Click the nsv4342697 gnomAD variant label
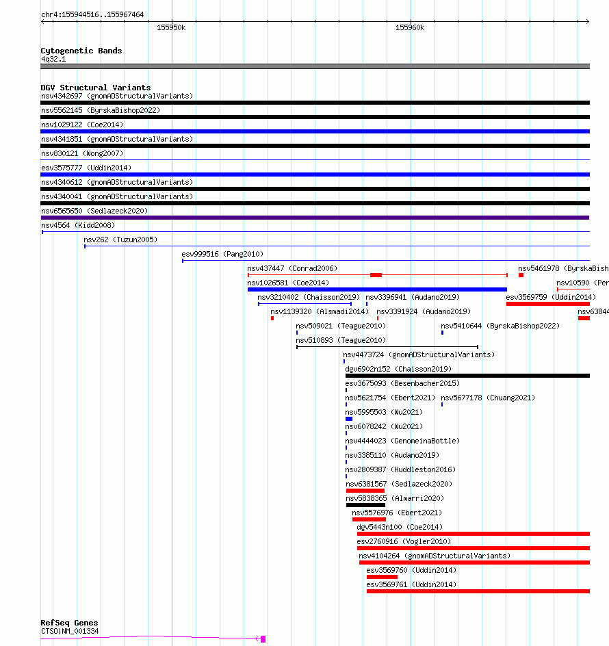This screenshot has width=609, height=646. (117, 96)
